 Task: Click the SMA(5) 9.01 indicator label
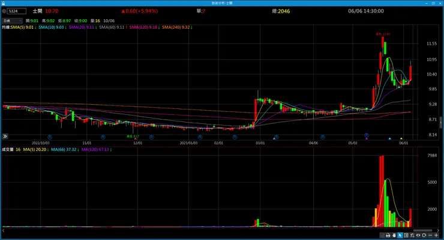click(23, 28)
